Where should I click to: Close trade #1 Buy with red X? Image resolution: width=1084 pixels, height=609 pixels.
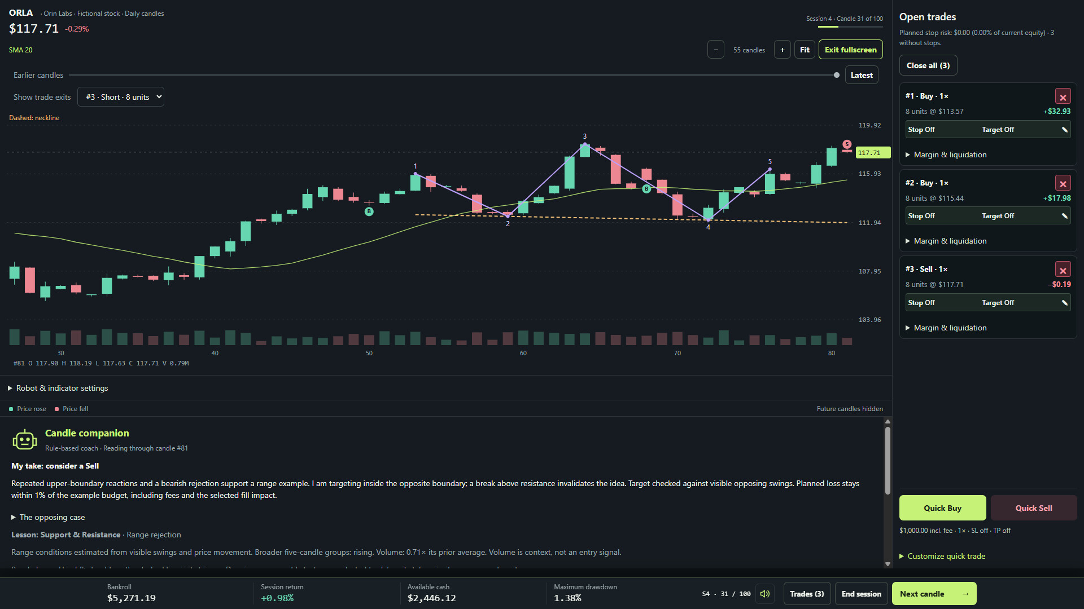(1063, 96)
